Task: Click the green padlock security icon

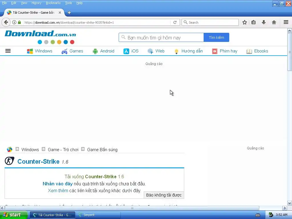Action: (x=19, y=22)
